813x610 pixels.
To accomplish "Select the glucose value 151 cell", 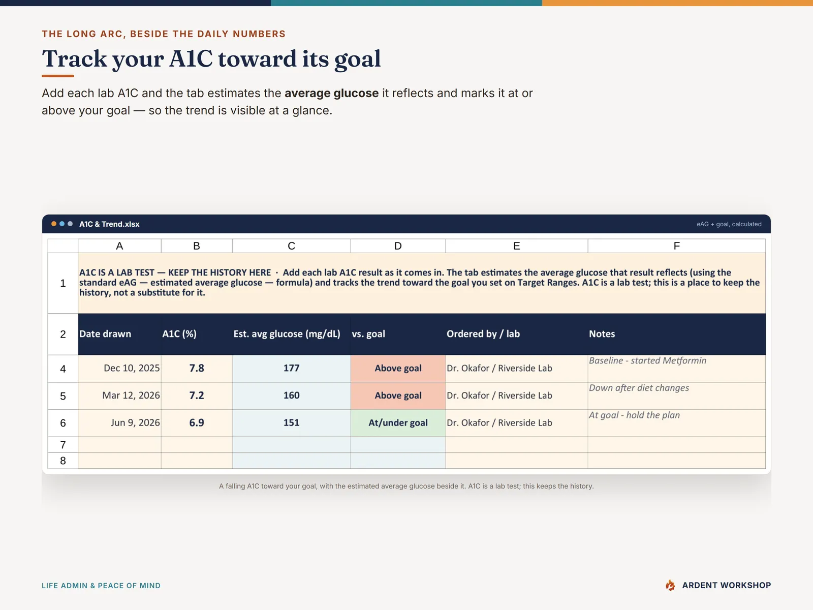I will [x=291, y=423].
